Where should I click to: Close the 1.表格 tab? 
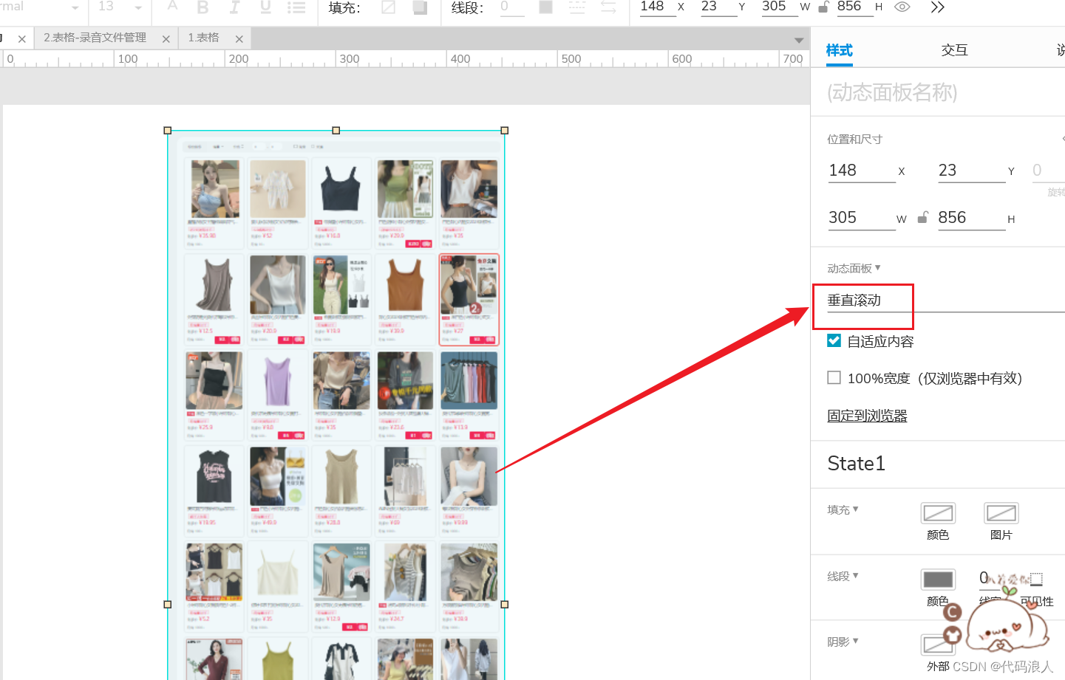(x=239, y=39)
